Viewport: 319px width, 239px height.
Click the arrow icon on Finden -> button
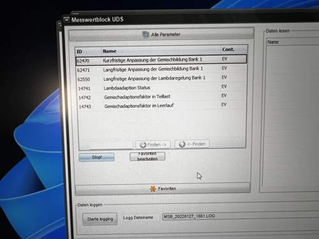click(143, 145)
